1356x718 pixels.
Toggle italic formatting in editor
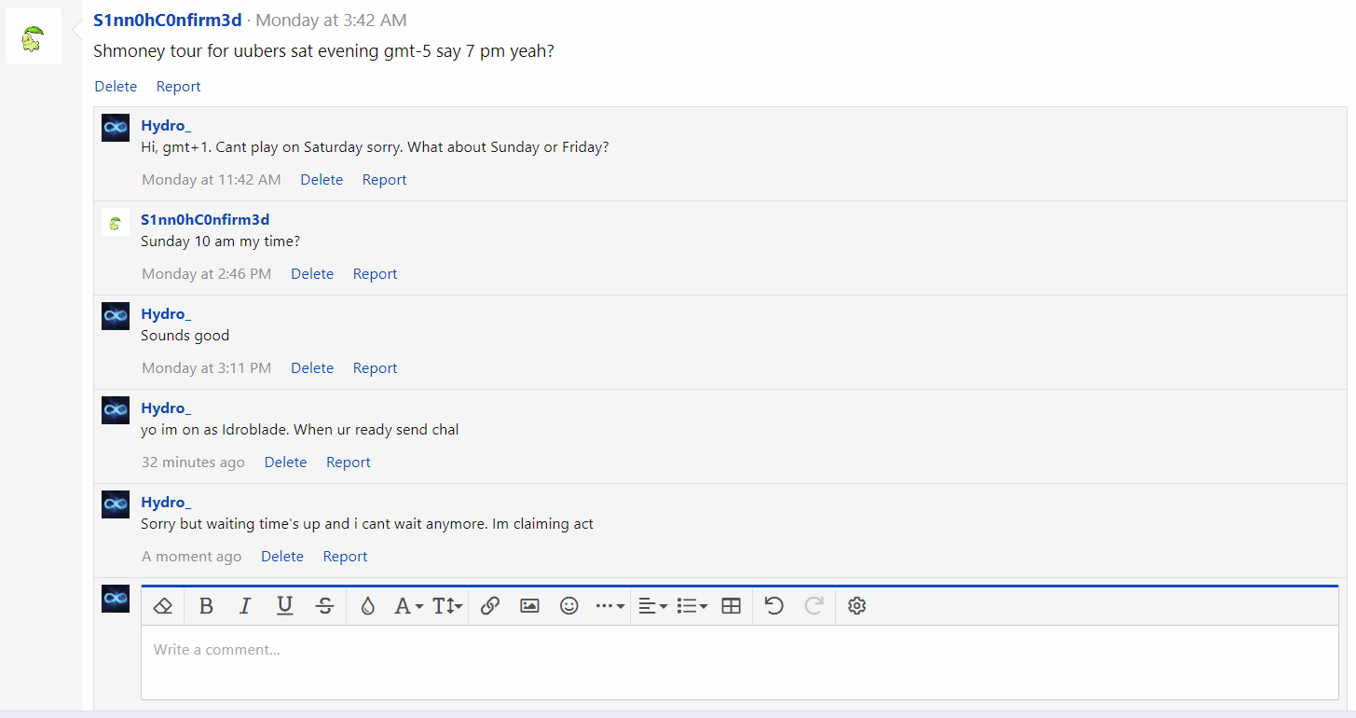(x=245, y=606)
